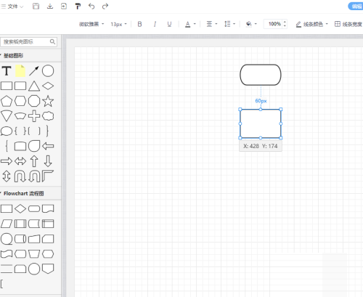This screenshot has height=297, width=363.
Task: Click the download icon in top bar
Action: [50, 7]
